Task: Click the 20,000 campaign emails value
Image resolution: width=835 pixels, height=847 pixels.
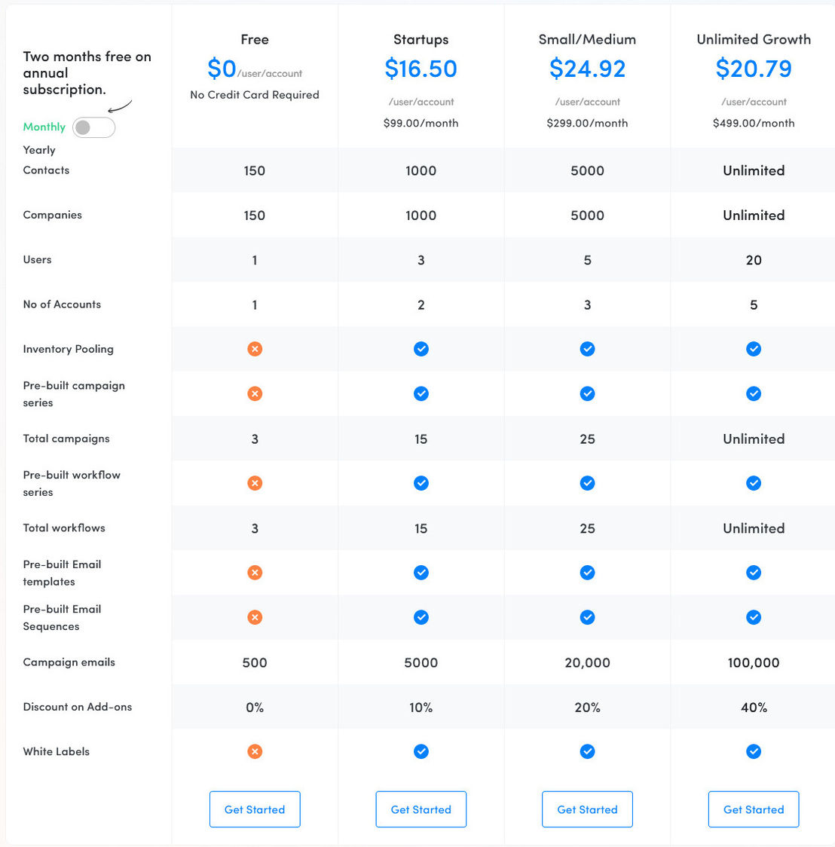Action: (588, 663)
